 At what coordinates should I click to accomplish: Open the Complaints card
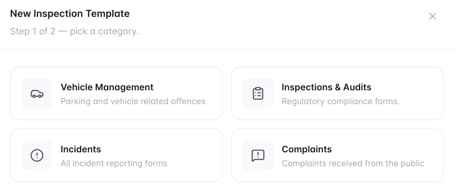click(x=337, y=155)
